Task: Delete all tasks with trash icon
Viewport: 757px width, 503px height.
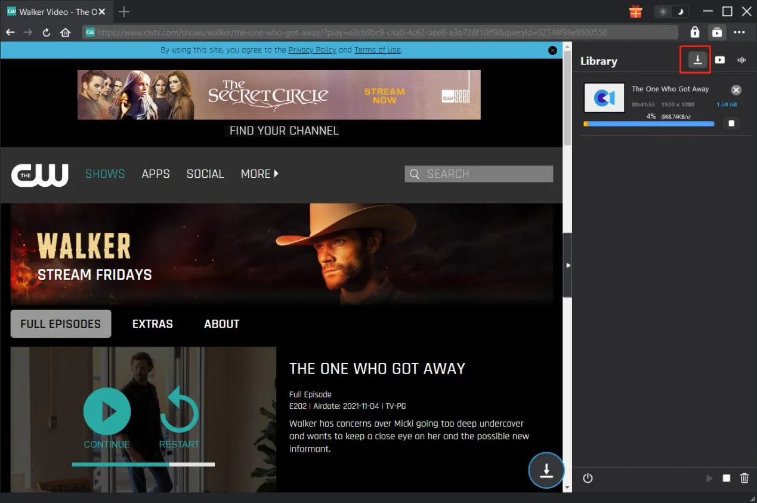Action: tap(744, 478)
